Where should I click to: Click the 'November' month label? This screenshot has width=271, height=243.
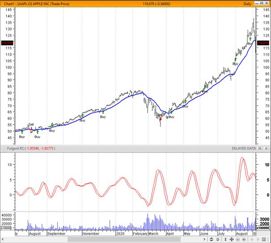pos(91,234)
